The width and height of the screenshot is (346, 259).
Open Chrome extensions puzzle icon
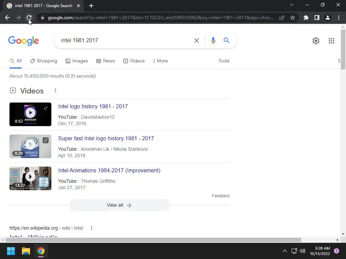click(306, 18)
